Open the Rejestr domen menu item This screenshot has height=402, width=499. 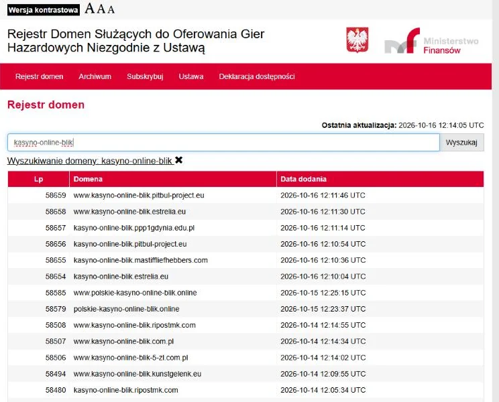(39, 76)
